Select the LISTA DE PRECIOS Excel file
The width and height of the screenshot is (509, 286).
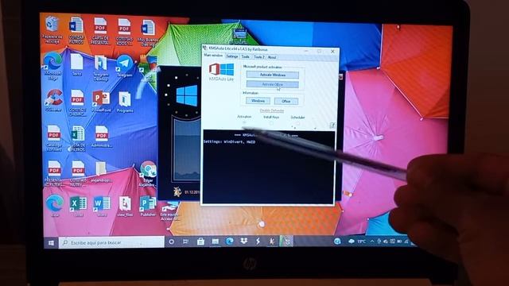[x=78, y=138]
